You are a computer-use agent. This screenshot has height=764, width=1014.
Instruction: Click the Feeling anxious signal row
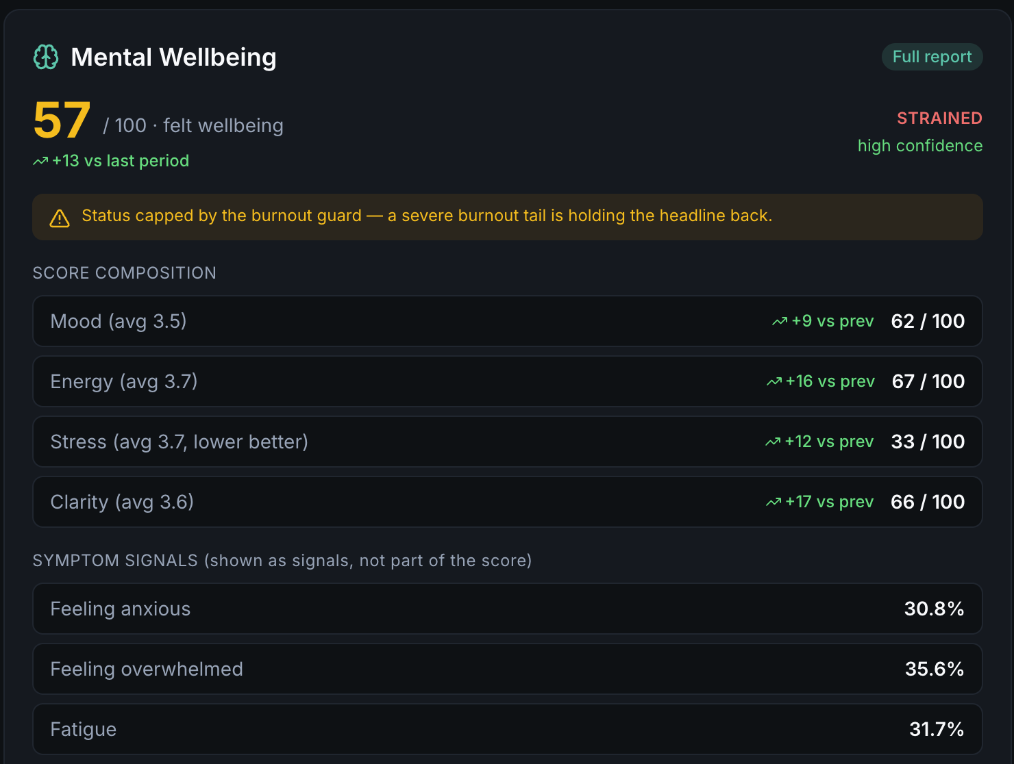(x=508, y=609)
